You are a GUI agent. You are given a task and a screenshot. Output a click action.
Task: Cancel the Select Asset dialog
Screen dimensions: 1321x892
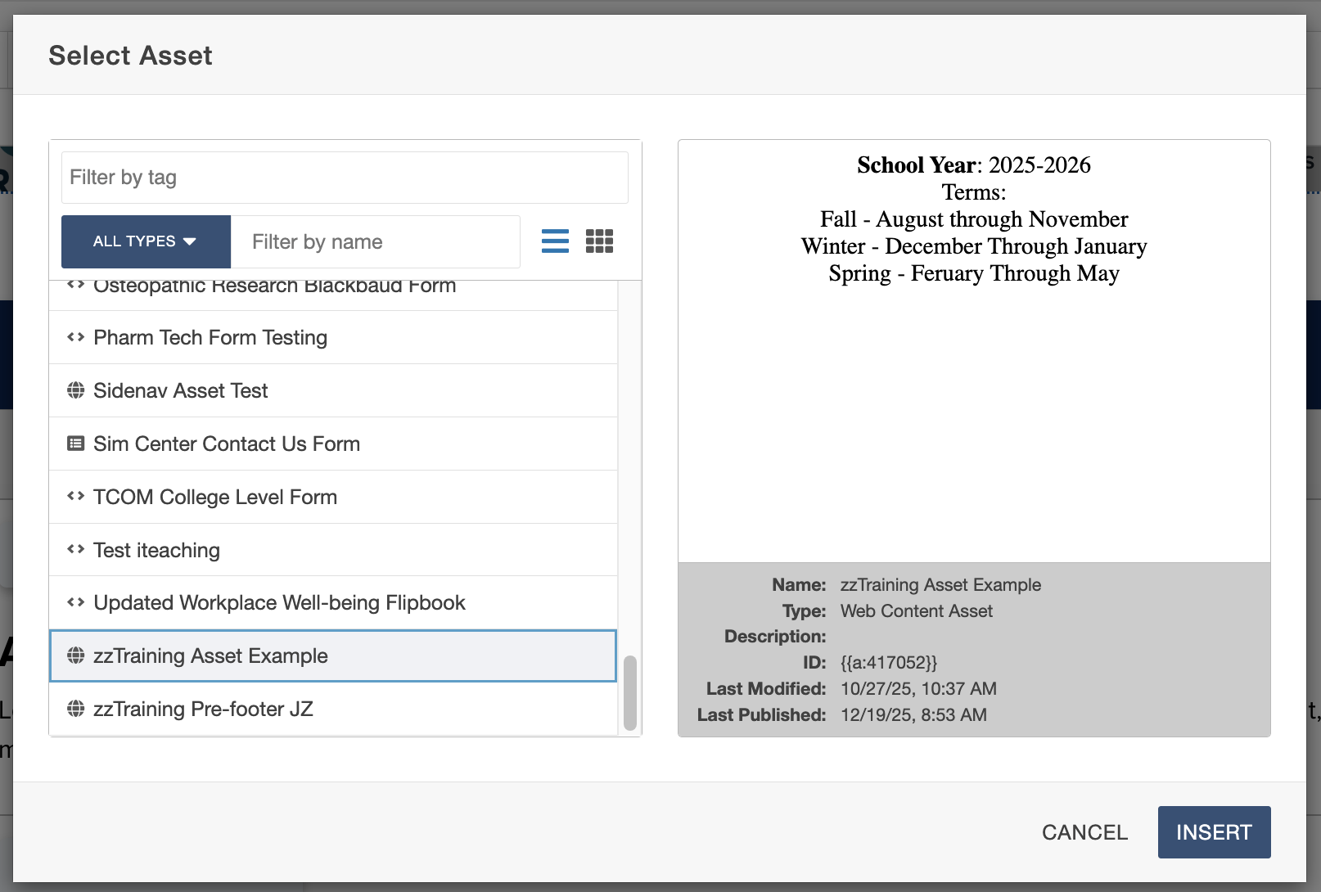tap(1084, 832)
